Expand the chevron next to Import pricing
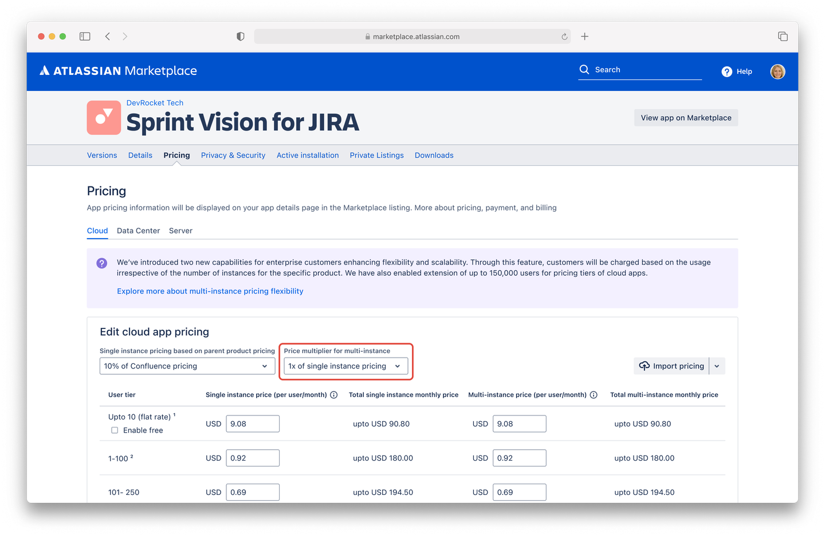This screenshot has width=825, height=535. coord(717,366)
